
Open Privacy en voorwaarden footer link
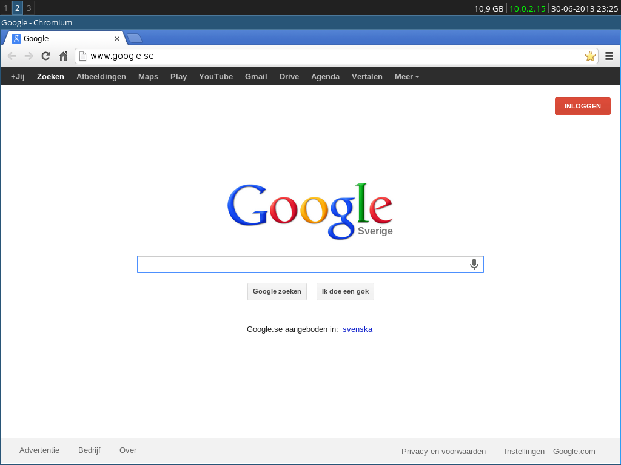(443, 452)
